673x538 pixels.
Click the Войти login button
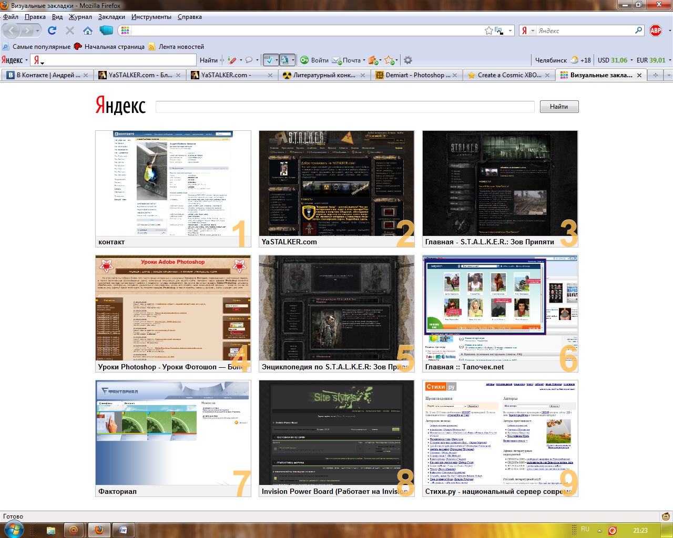pos(314,60)
